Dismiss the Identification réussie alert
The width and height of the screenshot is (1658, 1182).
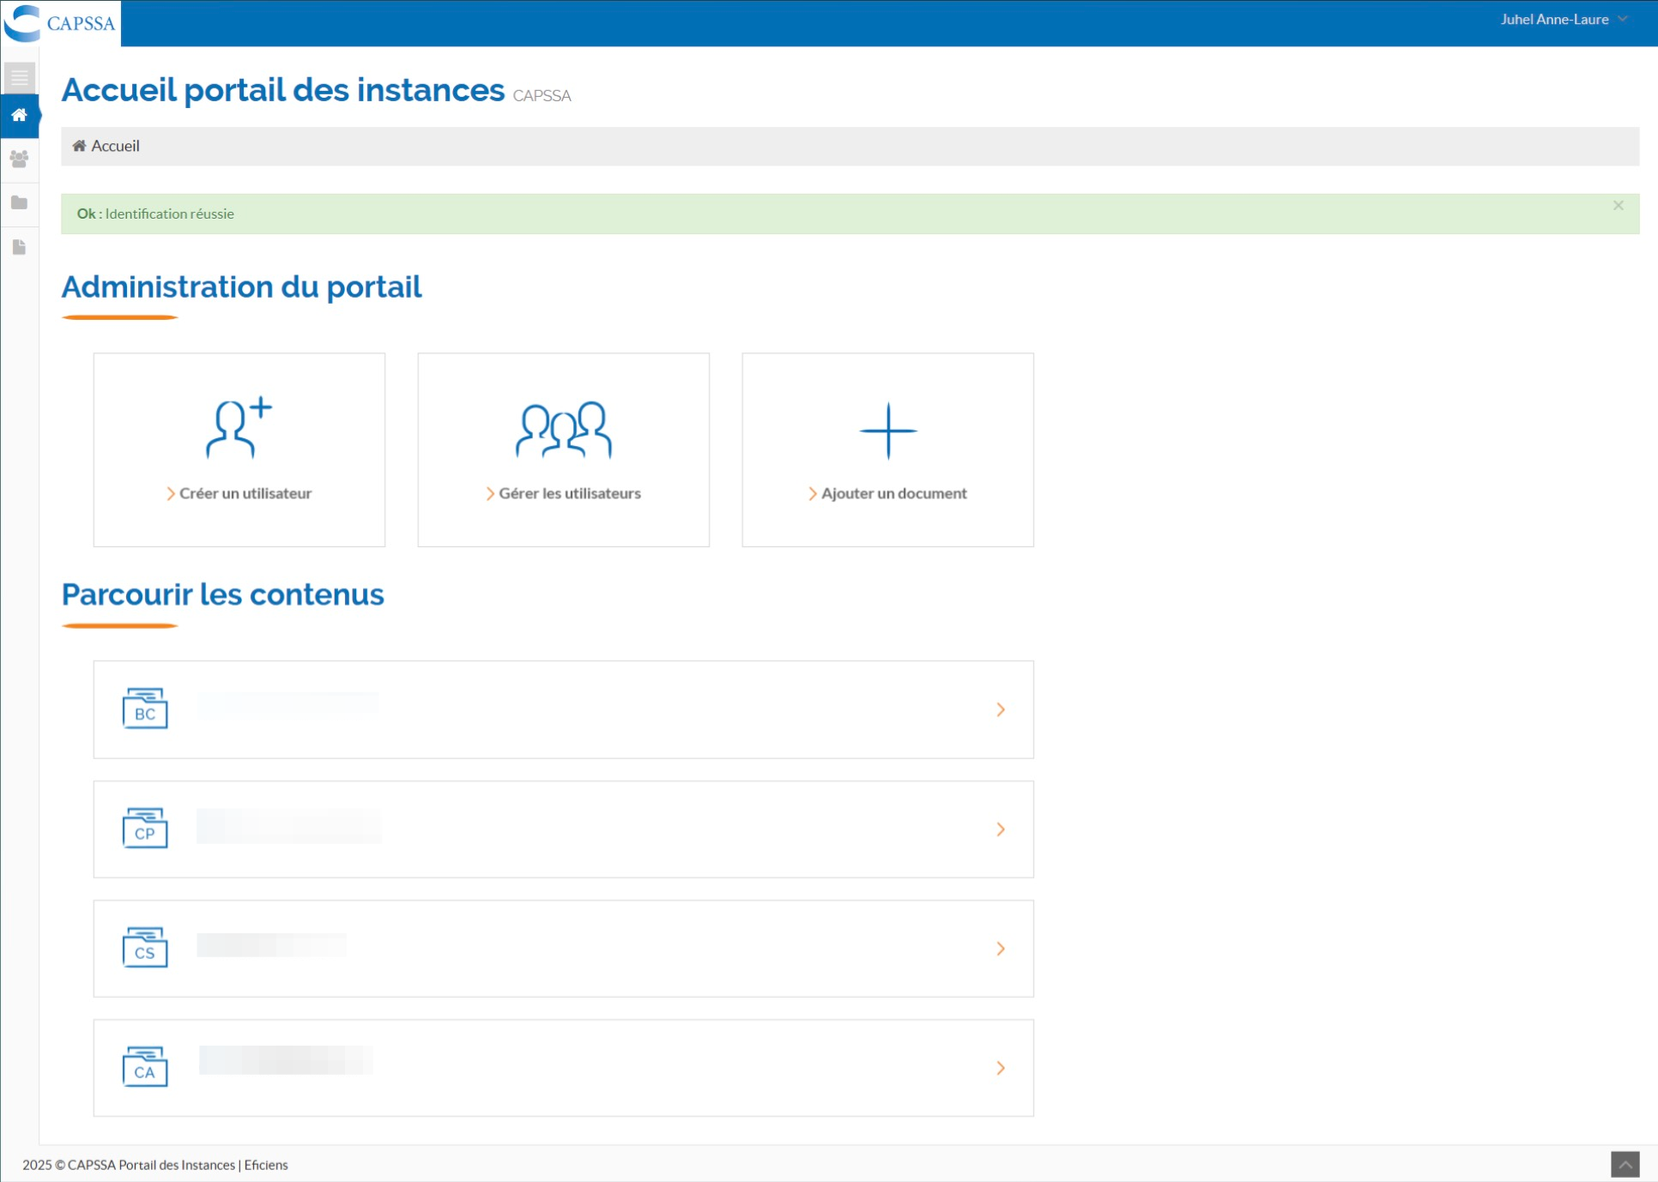[x=1618, y=206]
